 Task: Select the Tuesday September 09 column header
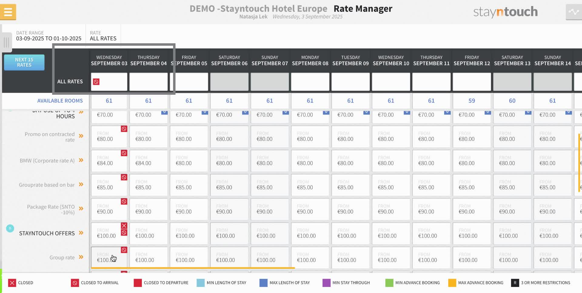click(x=350, y=61)
